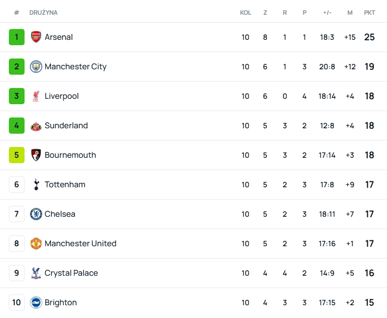Click the Manchester United club crest
Viewport: 387px width, 318px height.
pyautogui.click(x=36, y=243)
